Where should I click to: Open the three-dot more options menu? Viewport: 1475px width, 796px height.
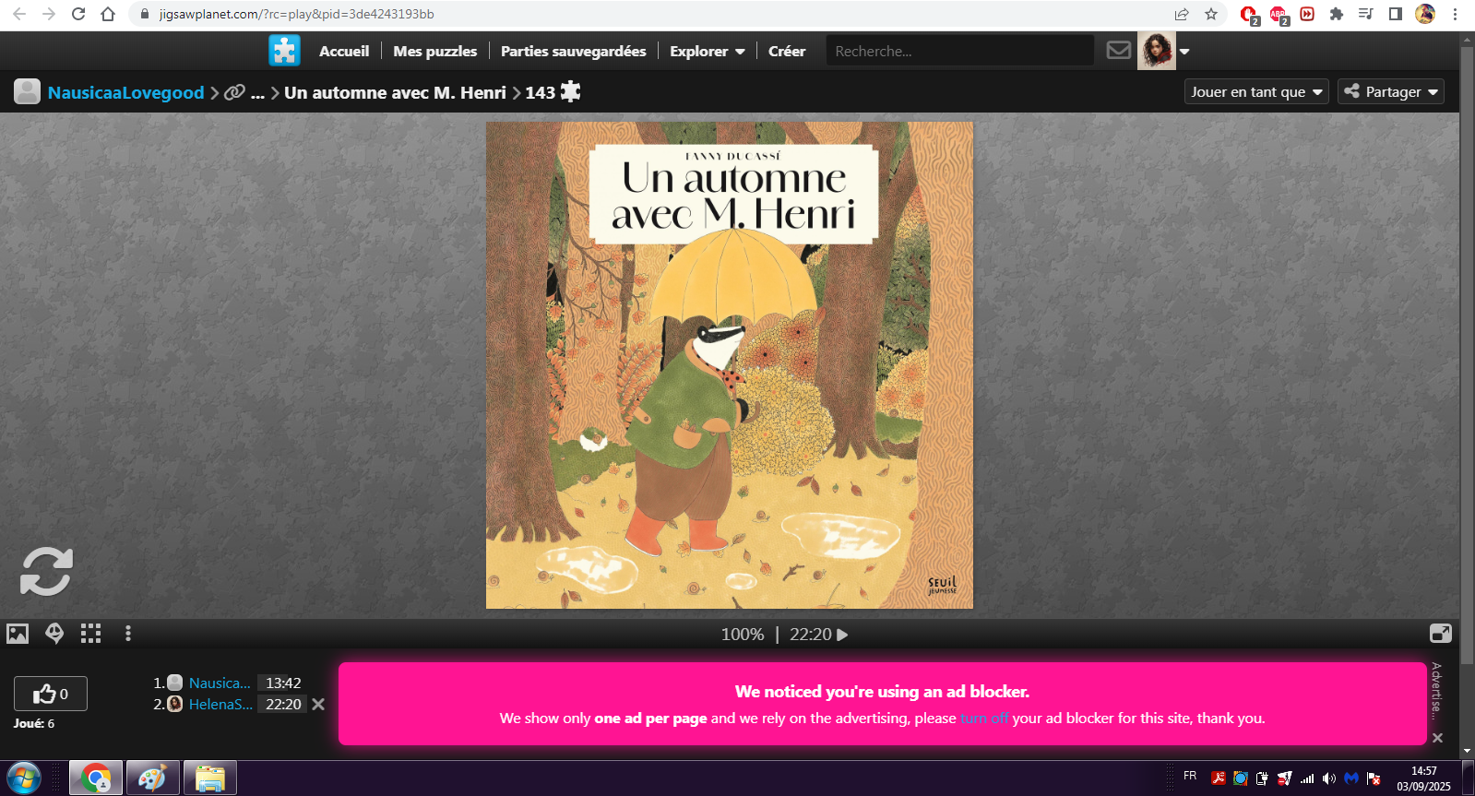click(x=128, y=634)
